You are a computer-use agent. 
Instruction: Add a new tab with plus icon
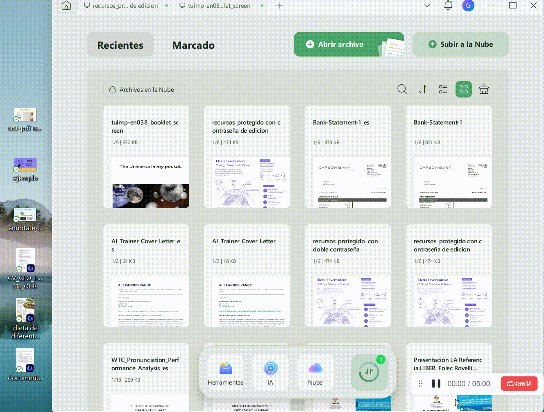(280, 6)
